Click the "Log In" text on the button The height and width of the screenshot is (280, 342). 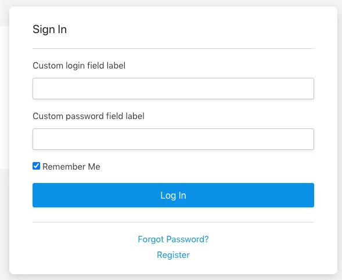tap(173, 196)
